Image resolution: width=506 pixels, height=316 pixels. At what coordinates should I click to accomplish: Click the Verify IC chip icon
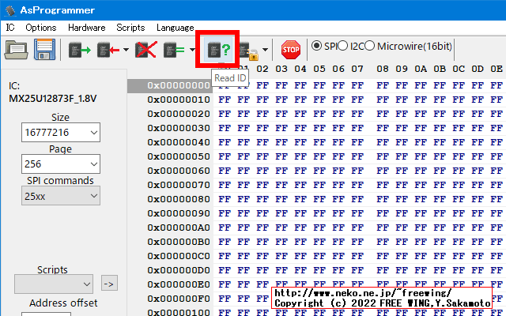coord(174,50)
